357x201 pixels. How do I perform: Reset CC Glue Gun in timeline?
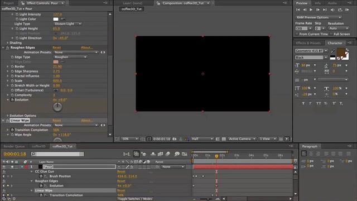pos(121,171)
